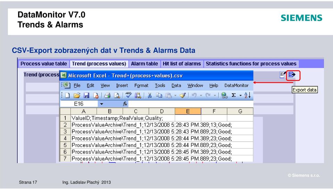Image resolution: width=333 pixels, height=189 pixels.
Task: Open the Paste options dropdown arrow
Action: click(175, 95)
